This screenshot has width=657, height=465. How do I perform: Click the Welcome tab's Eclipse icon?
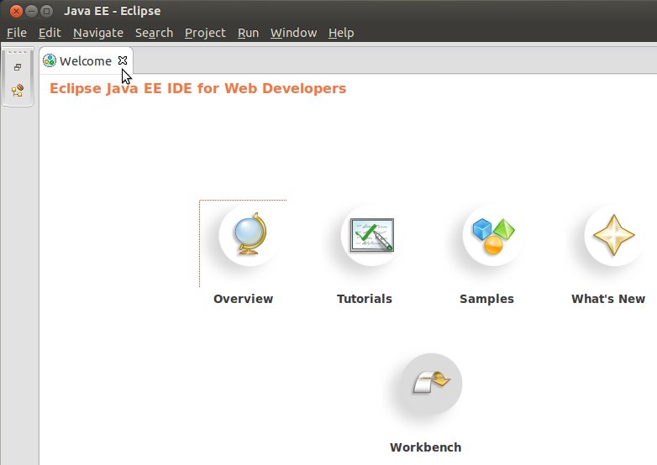(x=50, y=60)
